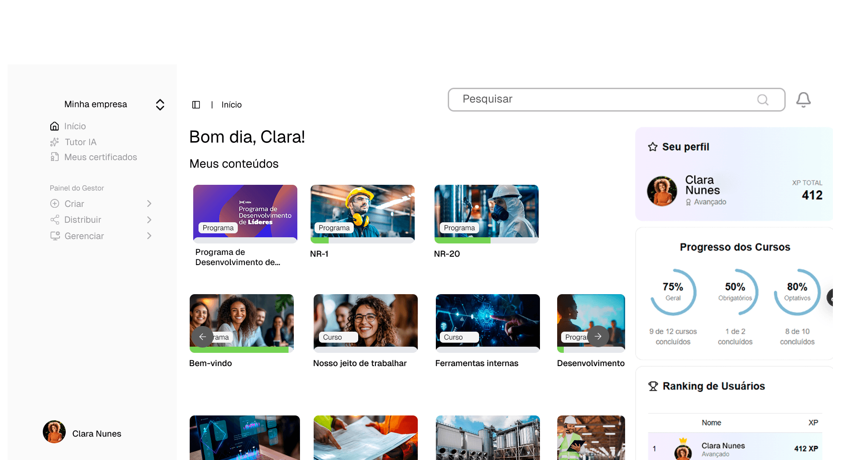Open Tutor IA from the sidebar
Viewport: 847px width, 460px height.
[81, 142]
